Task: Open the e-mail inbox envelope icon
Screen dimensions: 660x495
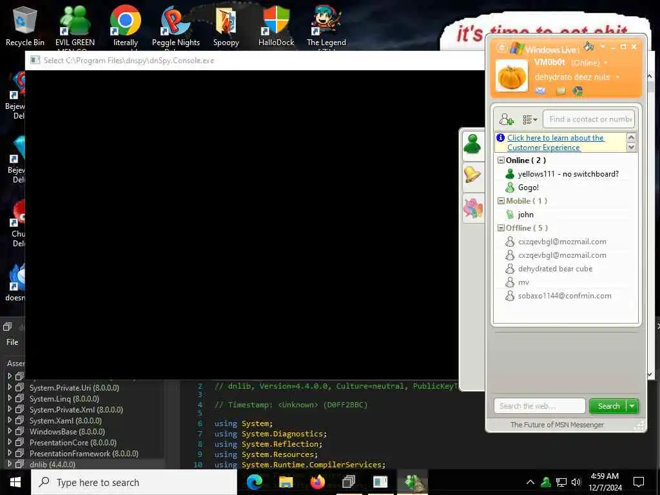Action: click(541, 90)
